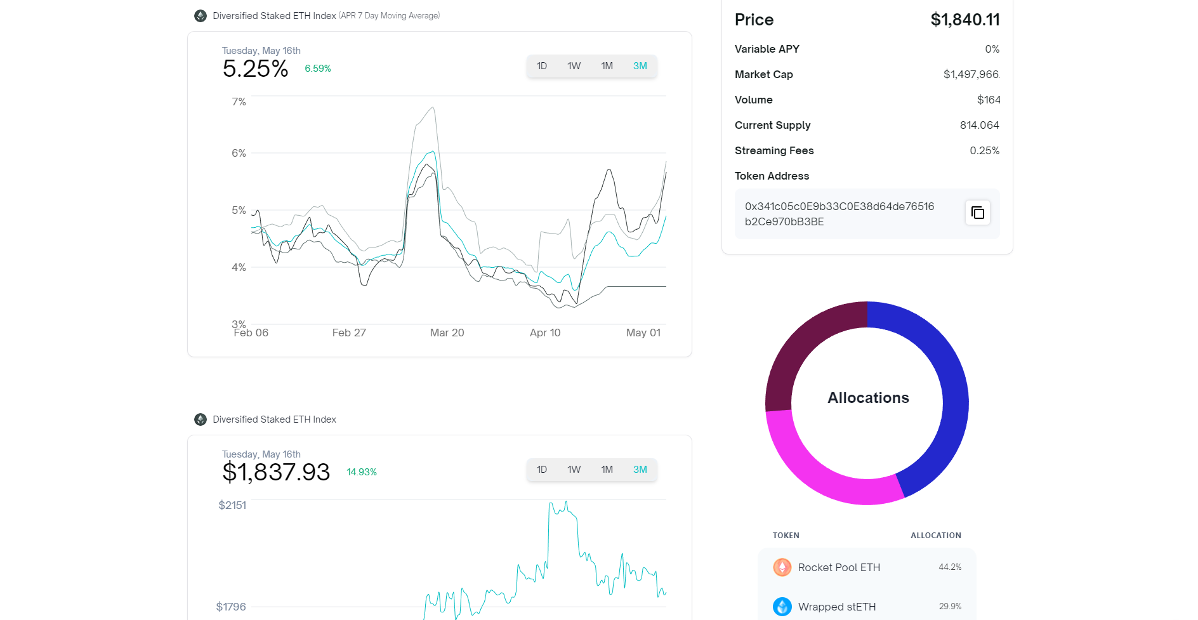Select 1M range on the price chart
Viewport: 1198px width, 620px height.
pyautogui.click(x=607, y=470)
